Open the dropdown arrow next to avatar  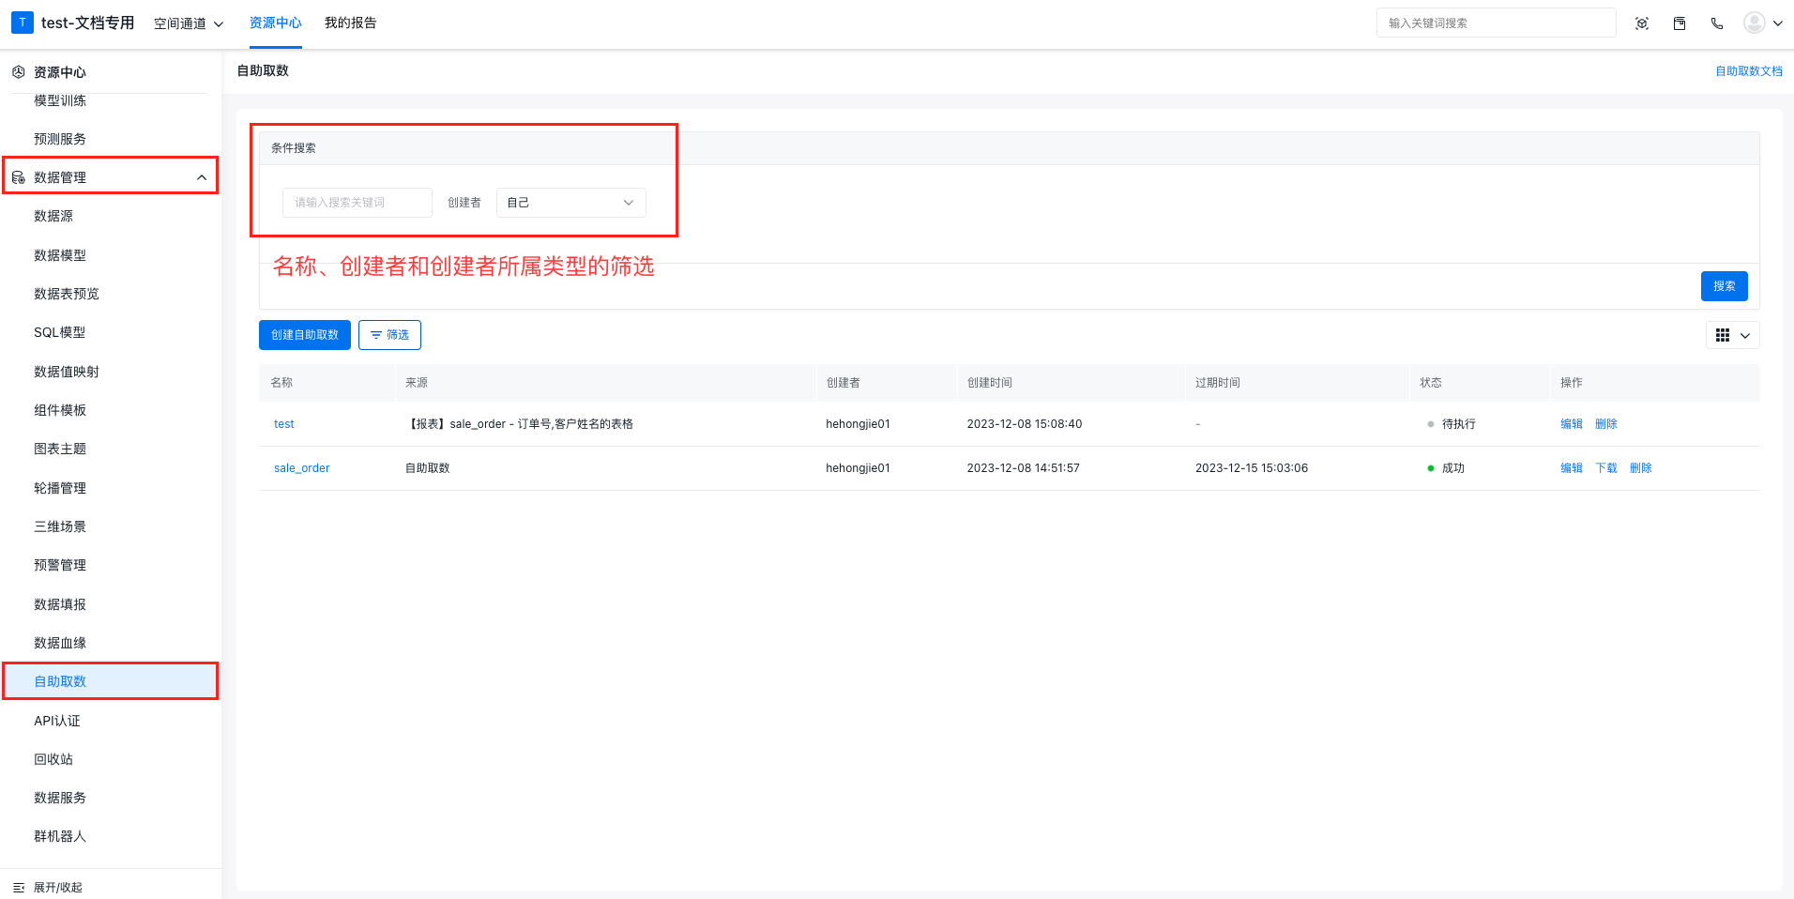coord(1777,23)
